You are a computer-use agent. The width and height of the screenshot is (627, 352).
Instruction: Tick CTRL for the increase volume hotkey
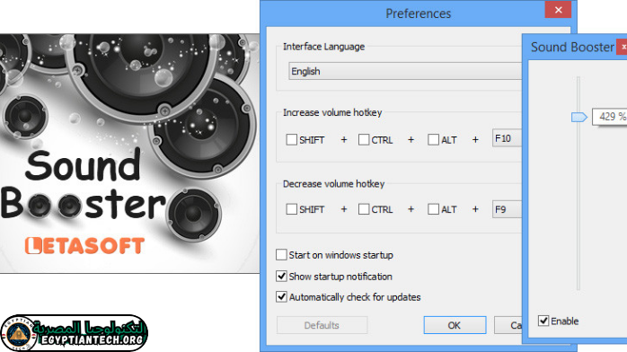point(364,139)
